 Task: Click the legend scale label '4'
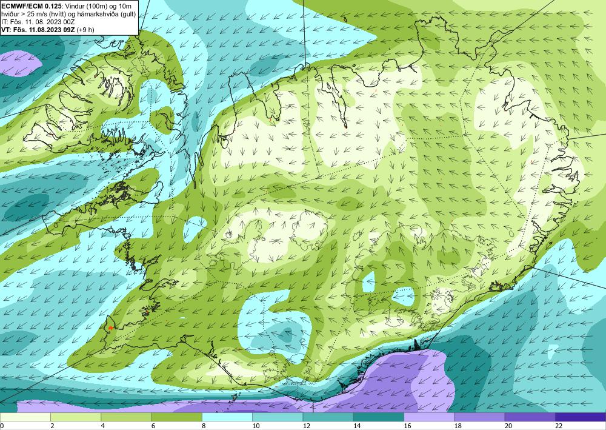(x=103, y=426)
